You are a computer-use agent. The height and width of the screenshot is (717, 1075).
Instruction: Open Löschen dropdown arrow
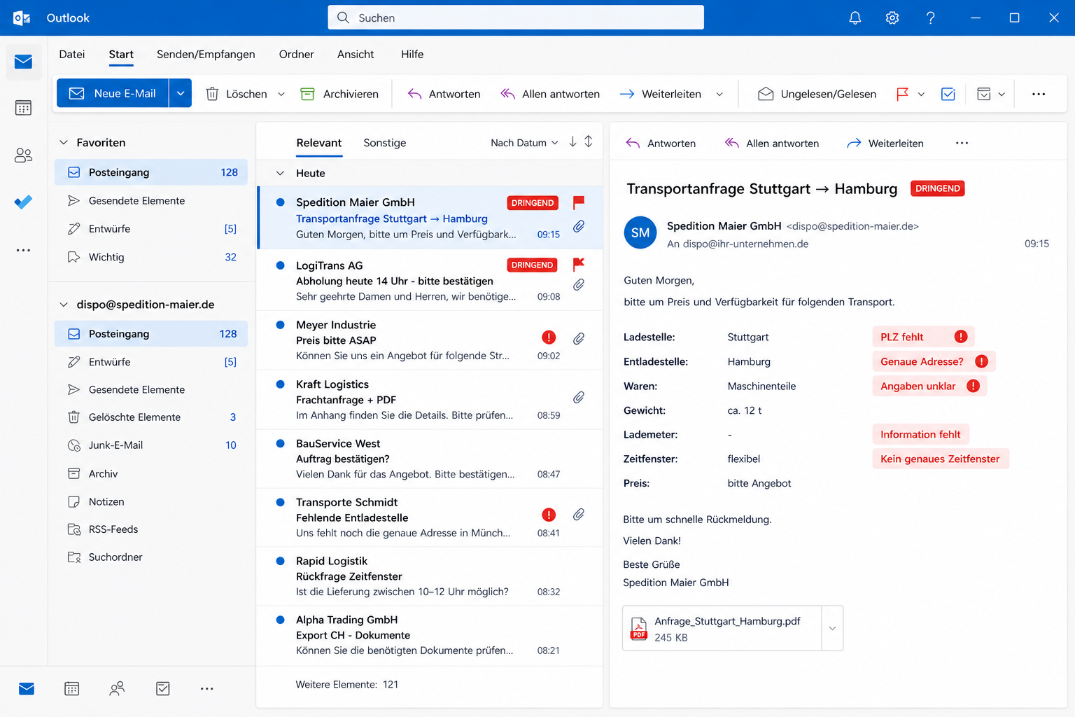(x=281, y=94)
